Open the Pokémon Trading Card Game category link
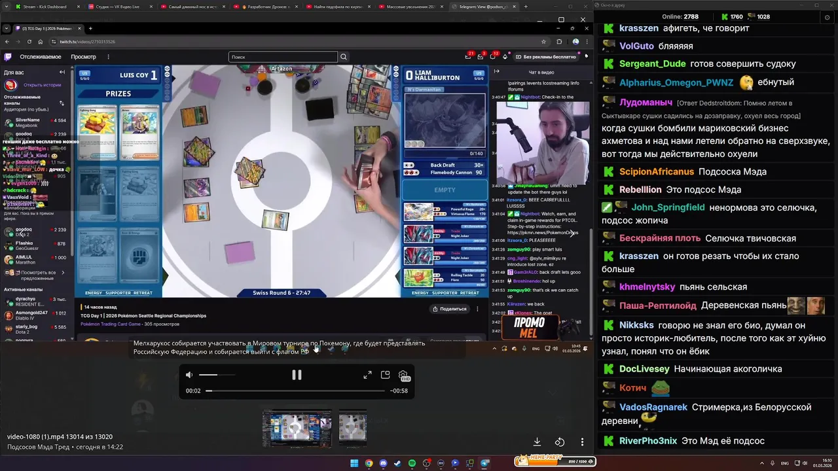The width and height of the screenshot is (838, 471). coord(111,324)
